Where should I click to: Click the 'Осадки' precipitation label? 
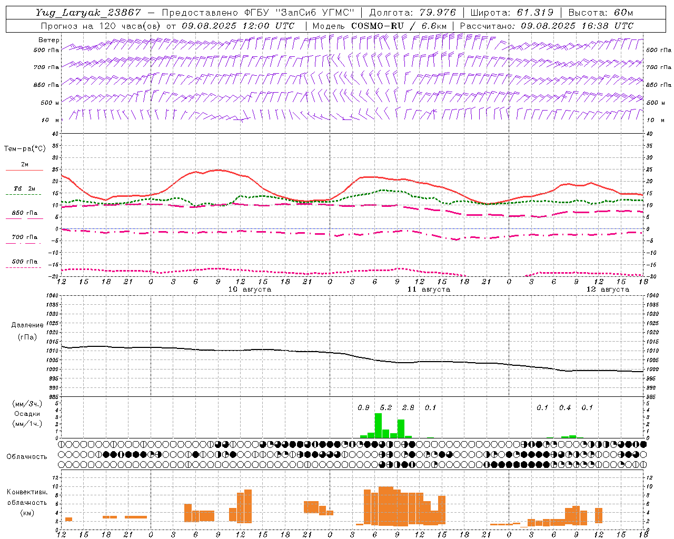point(27,414)
